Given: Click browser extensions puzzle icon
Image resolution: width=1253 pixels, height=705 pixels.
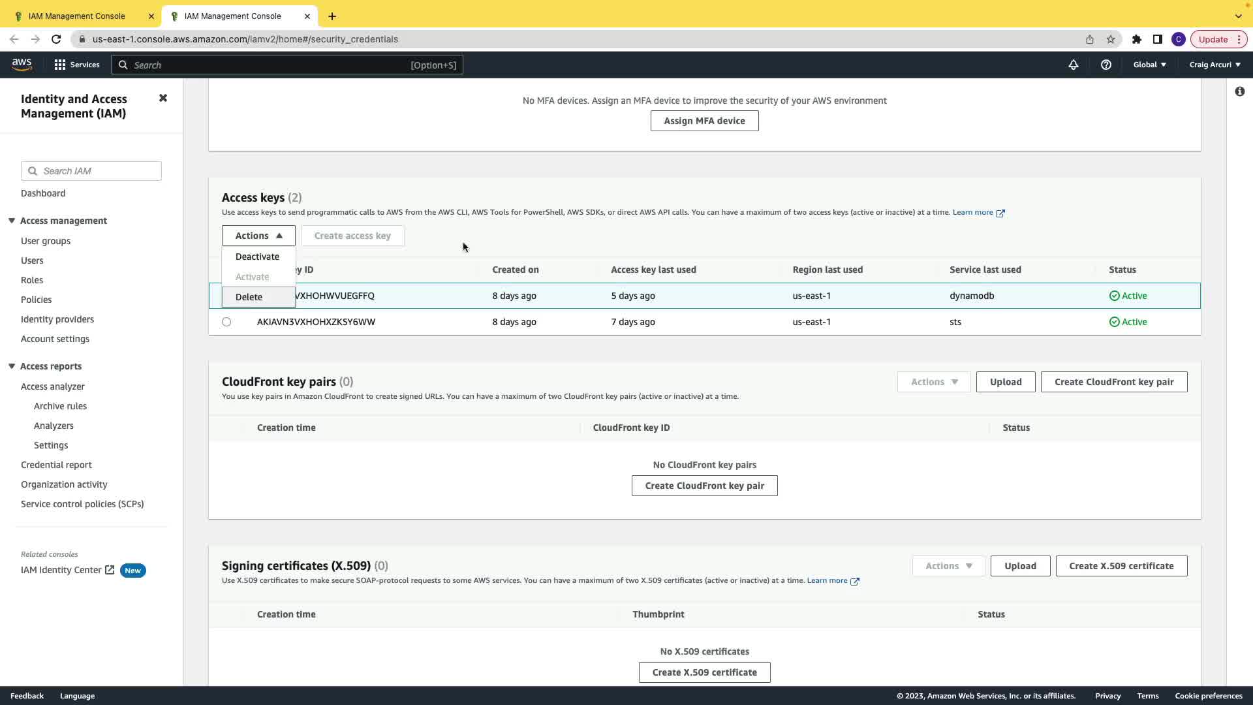Looking at the screenshot, I should tap(1136, 39).
